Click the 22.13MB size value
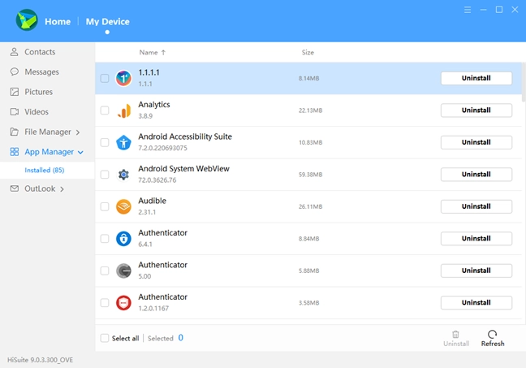 310,110
